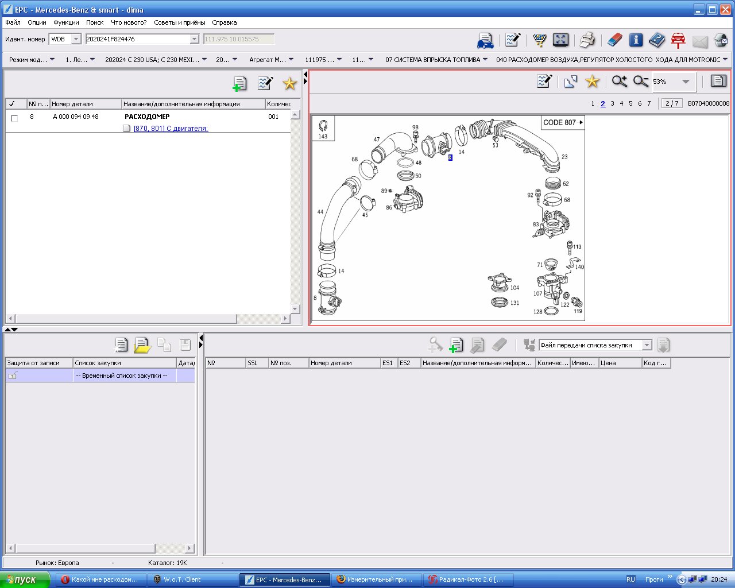Screen dimensions: 735x588
Task: Open the blue information icon
Action: [636, 40]
